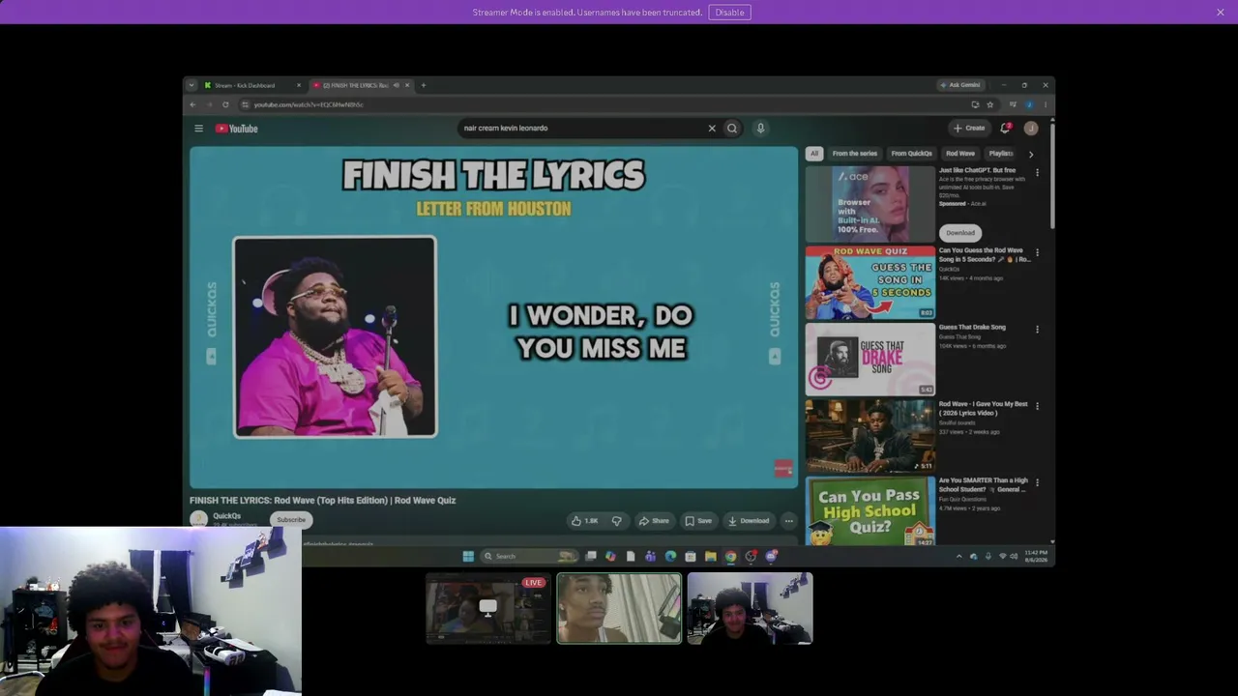Open options for Guess That Drake Song video
1238x696 pixels.
pyautogui.click(x=1037, y=329)
